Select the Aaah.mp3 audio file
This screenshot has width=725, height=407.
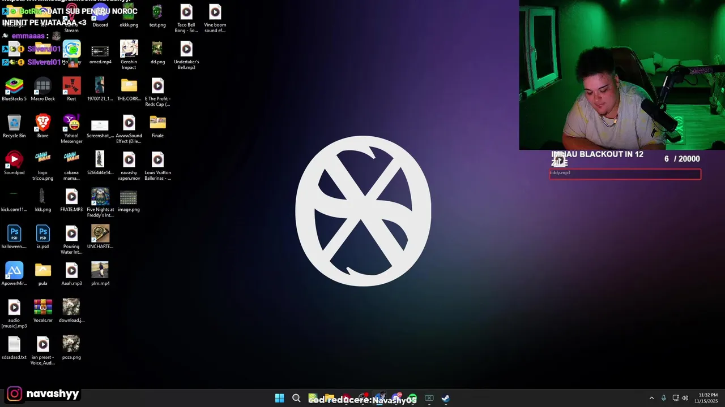point(71,274)
